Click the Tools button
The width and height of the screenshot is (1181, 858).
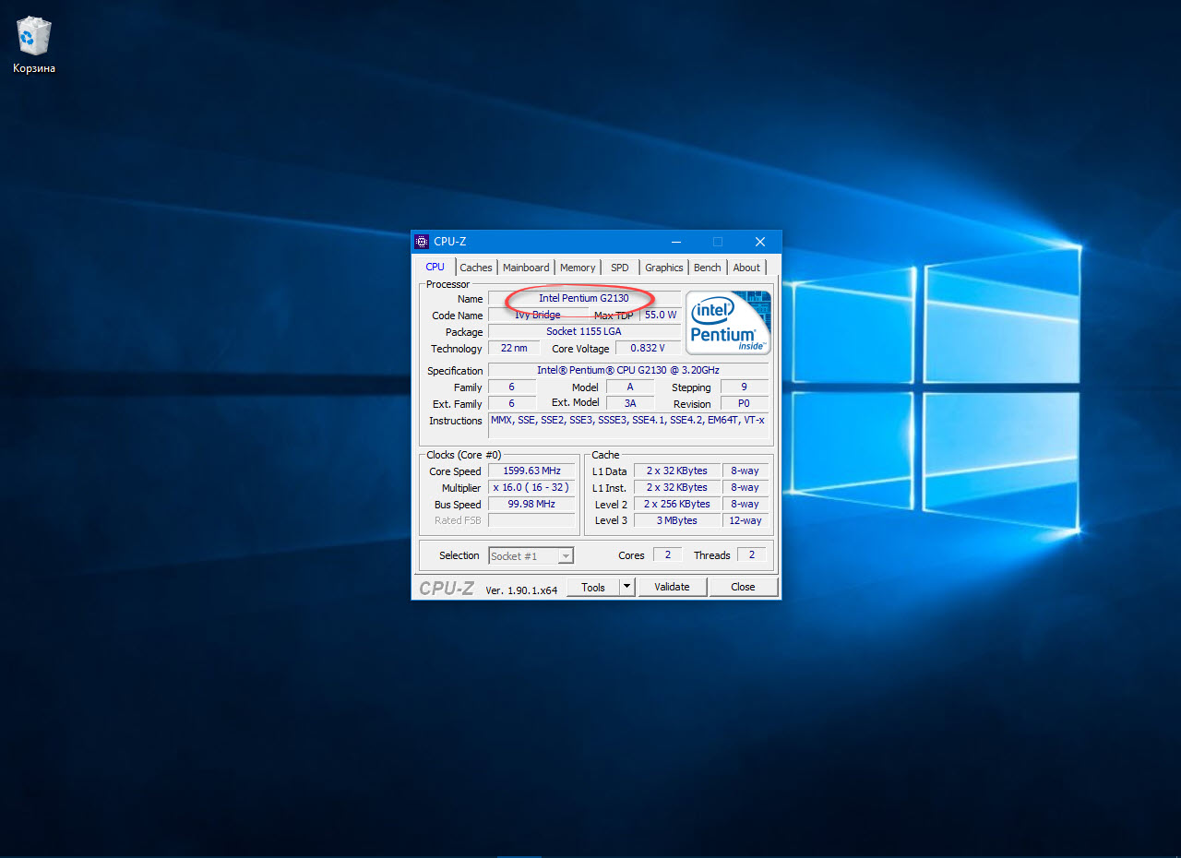coord(593,587)
